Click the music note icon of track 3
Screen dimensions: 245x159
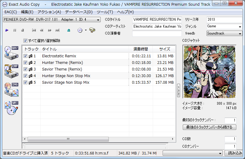(x=31, y=69)
